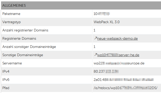Image resolution: width=161 pixels, height=93 pixels.
Task: Click the external arrow icon beside neue-webpack-demo.de
Action: [x=95, y=38]
